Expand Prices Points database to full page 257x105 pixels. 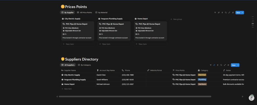[229, 12]
